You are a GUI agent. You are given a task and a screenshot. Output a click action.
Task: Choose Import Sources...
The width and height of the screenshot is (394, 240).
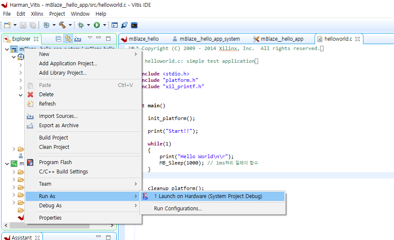83,116
